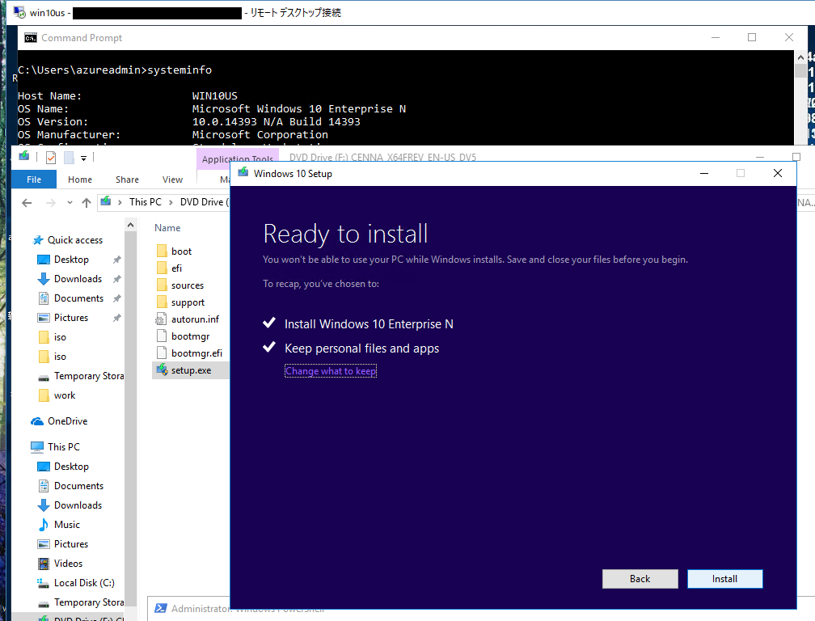Screen dimensions: 815x621
Task: Expand the chevron after This PC breadcrumb
Action: [171, 202]
